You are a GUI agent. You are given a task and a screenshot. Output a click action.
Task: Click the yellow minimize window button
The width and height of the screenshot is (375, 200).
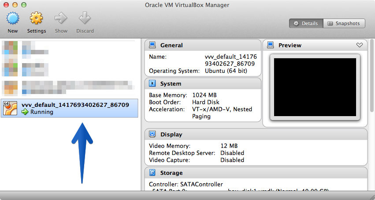tap(15, 5)
